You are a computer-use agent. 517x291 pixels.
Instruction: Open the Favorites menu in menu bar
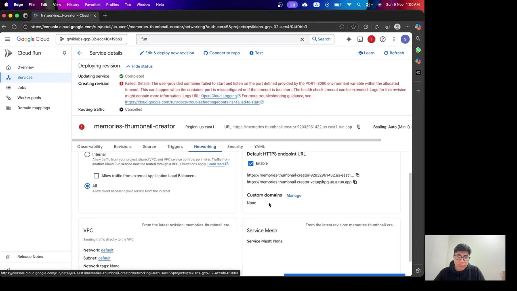pos(92,4)
